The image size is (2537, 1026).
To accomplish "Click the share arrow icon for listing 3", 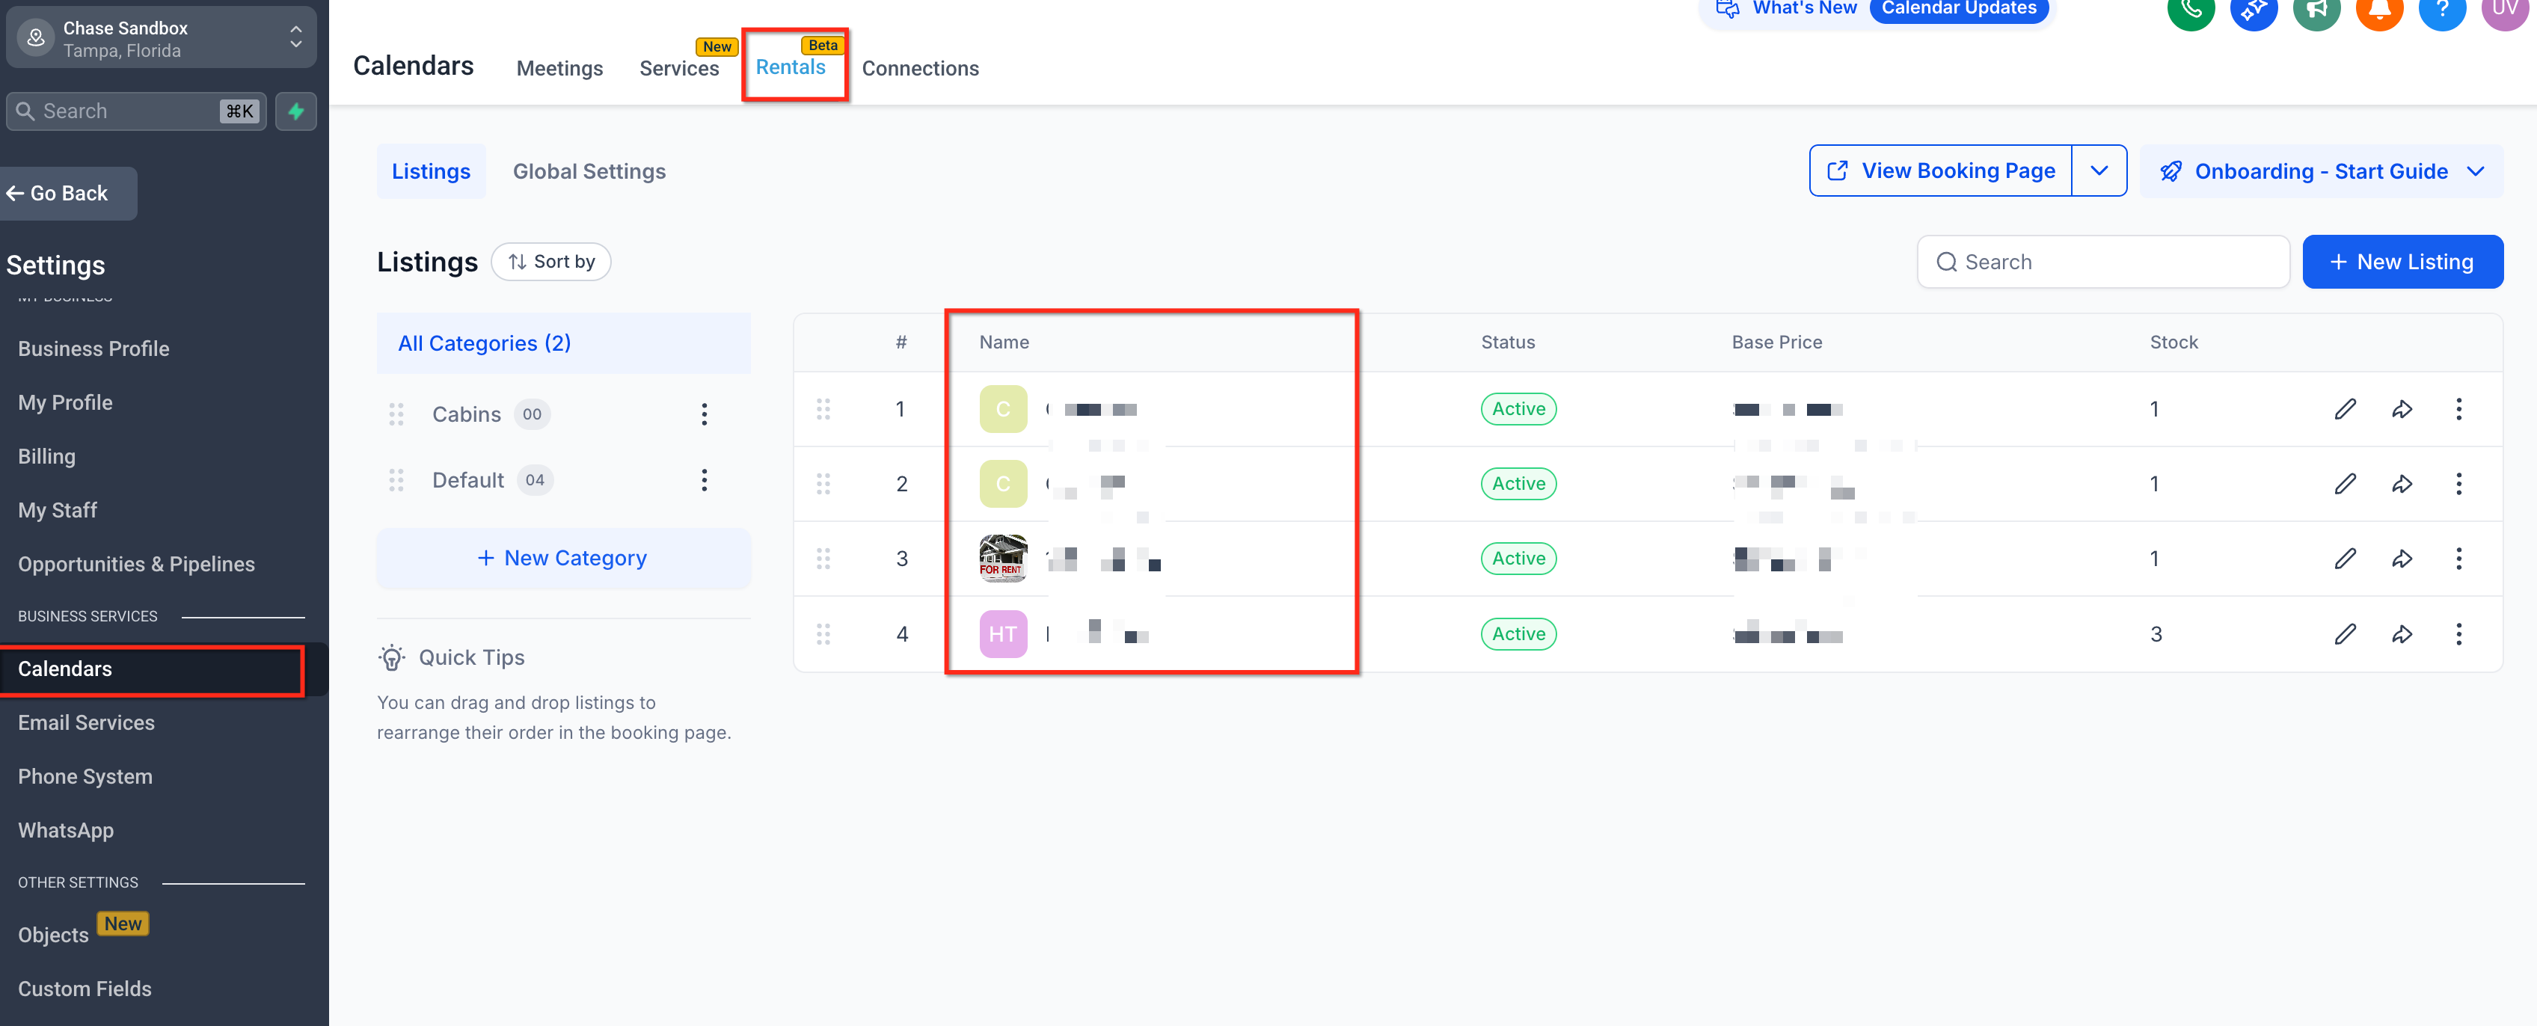I will tap(2402, 559).
